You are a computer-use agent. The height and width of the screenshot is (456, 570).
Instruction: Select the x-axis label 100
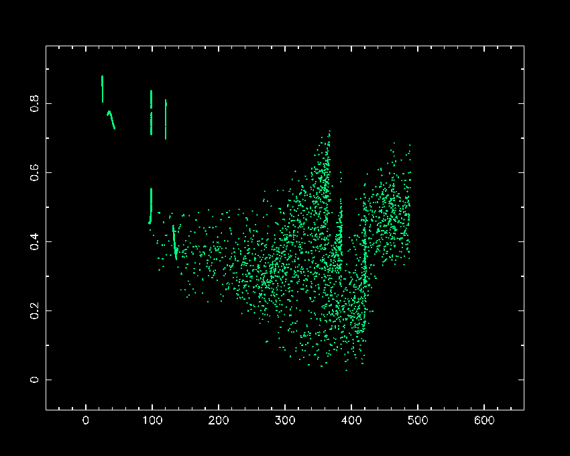point(152,420)
